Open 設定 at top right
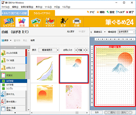Viewport: 136px width, 115px height. [x=110, y=12]
